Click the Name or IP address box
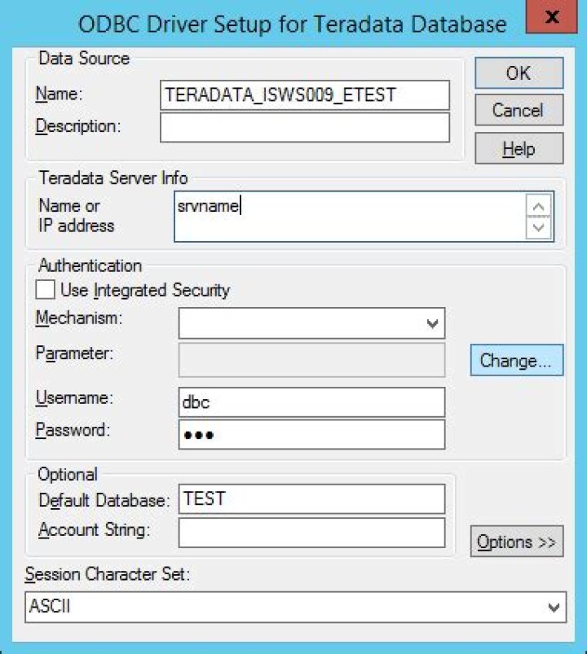The width and height of the screenshot is (587, 654). 351,217
